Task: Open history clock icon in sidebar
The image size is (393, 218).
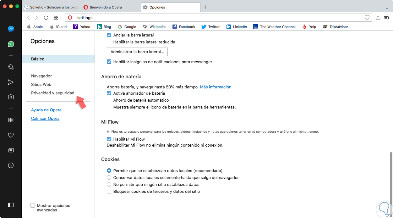Action: (x=11, y=165)
